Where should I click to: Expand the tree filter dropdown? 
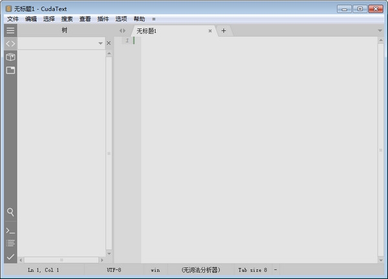pos(100,43)
